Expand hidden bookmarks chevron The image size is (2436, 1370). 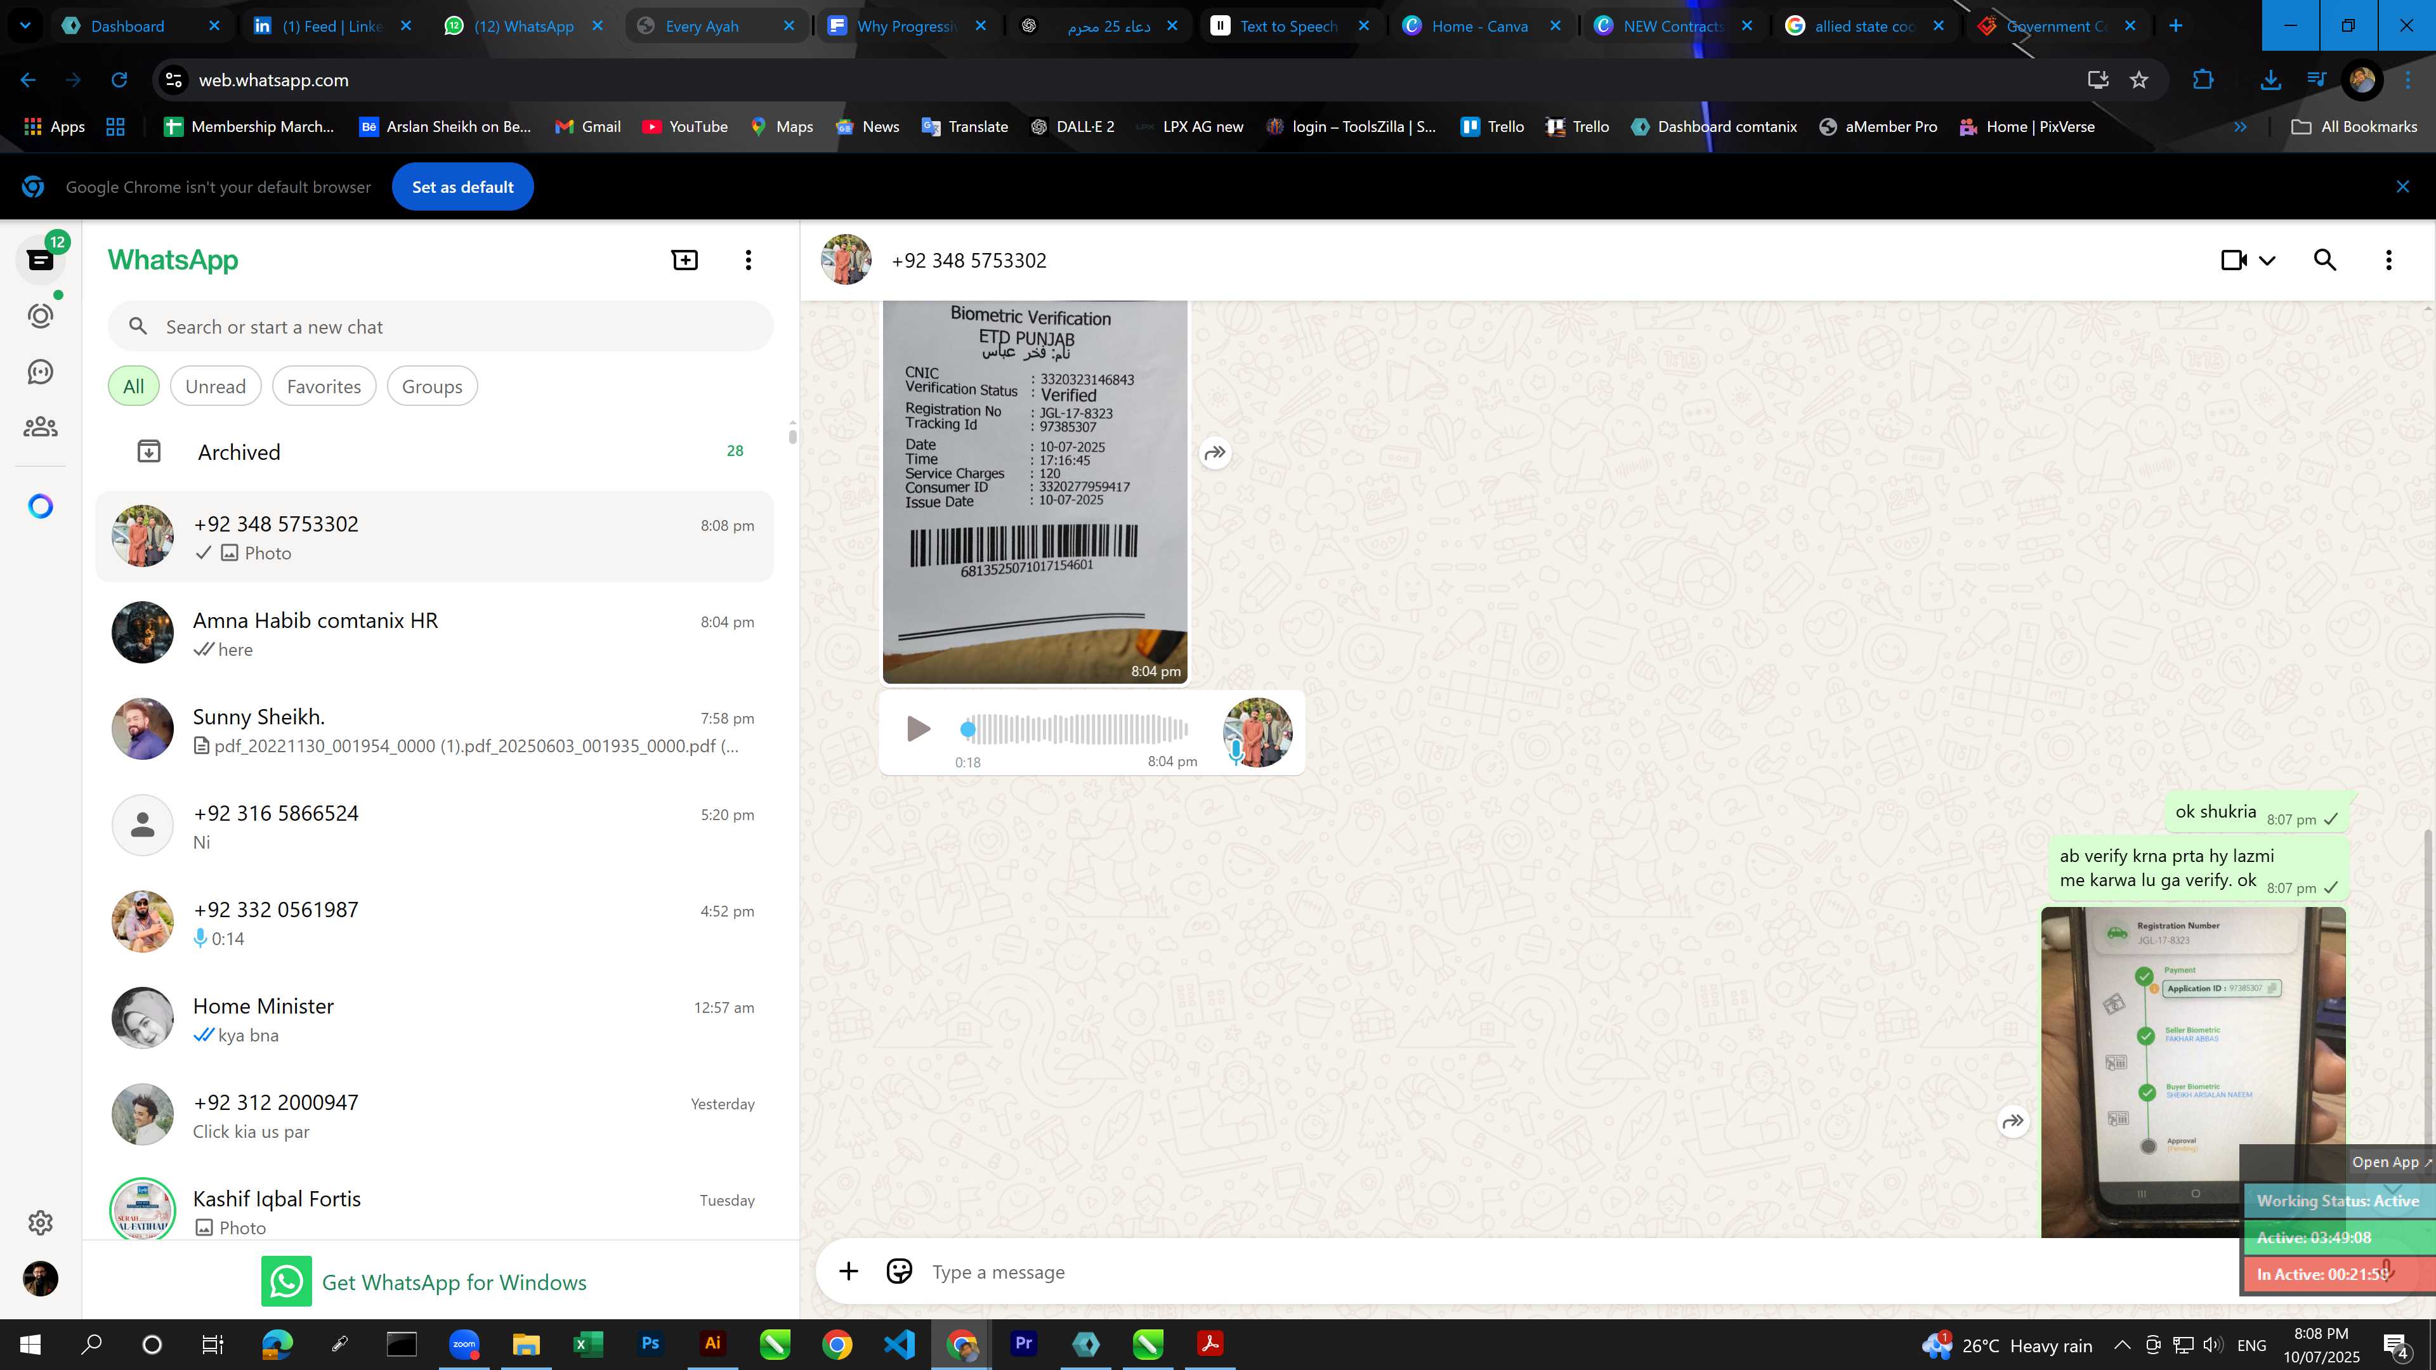click(x=2239, y=127)
